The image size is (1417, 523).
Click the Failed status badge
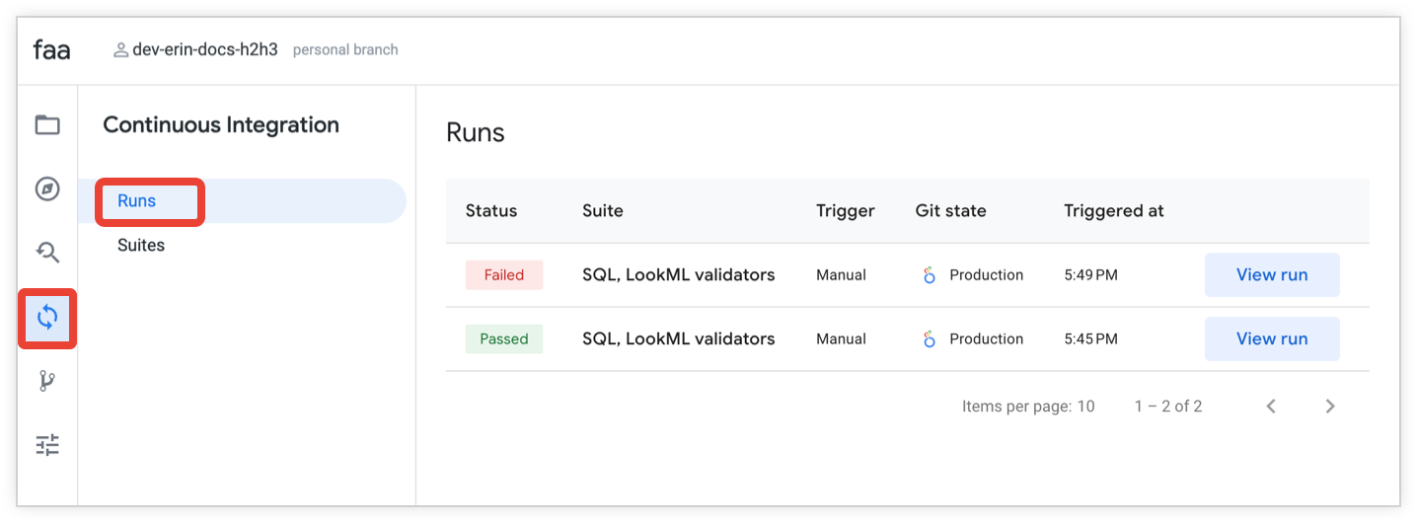[503, 275]
